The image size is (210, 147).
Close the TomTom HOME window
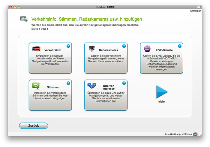pyautogui.click(x=11, y=7)
